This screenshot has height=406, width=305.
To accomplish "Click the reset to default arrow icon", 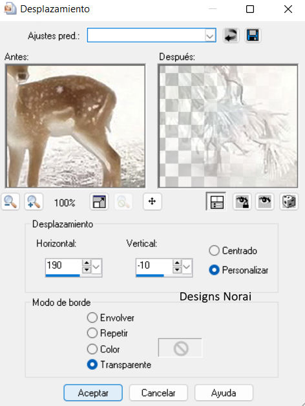I will 231,35.
